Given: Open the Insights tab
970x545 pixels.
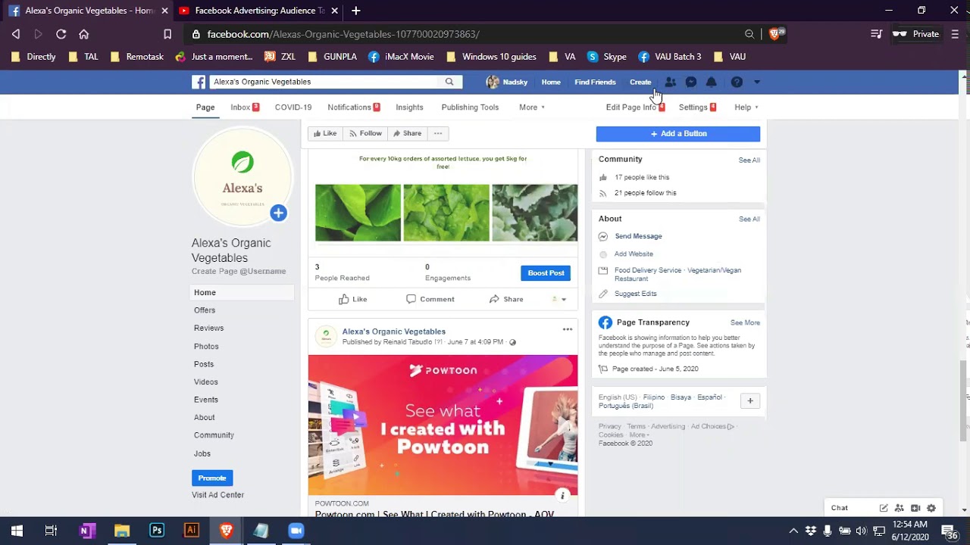Looking at the screenshot, I should pos(409,107).
